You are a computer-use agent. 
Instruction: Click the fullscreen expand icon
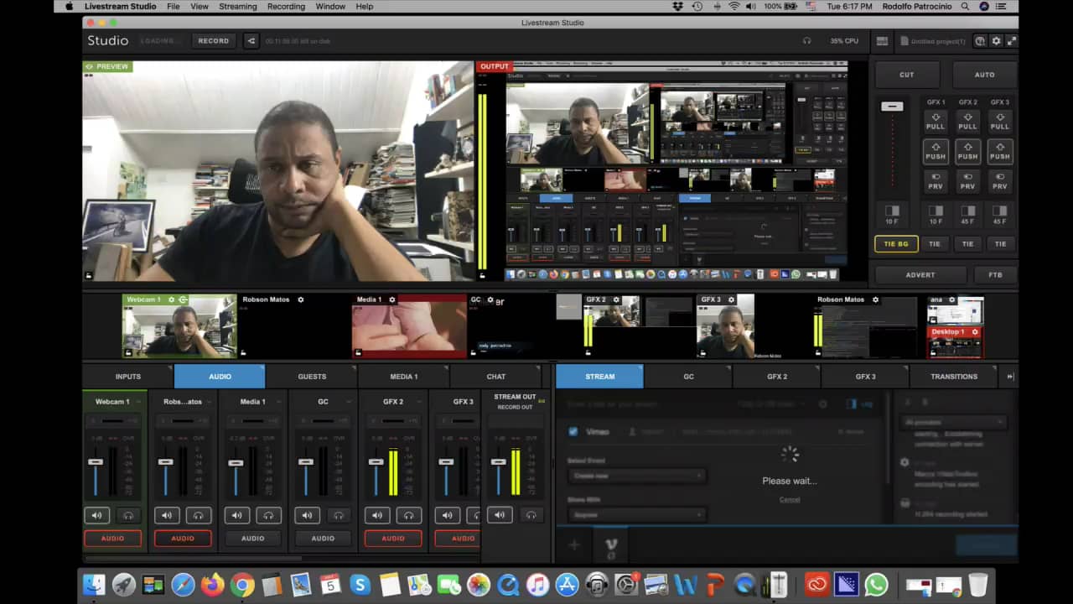tap(1012, 40)
